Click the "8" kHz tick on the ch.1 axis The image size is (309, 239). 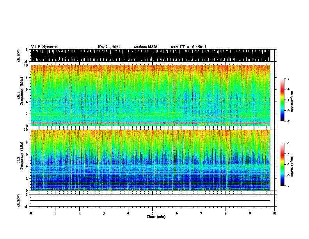tap(27, 77)
